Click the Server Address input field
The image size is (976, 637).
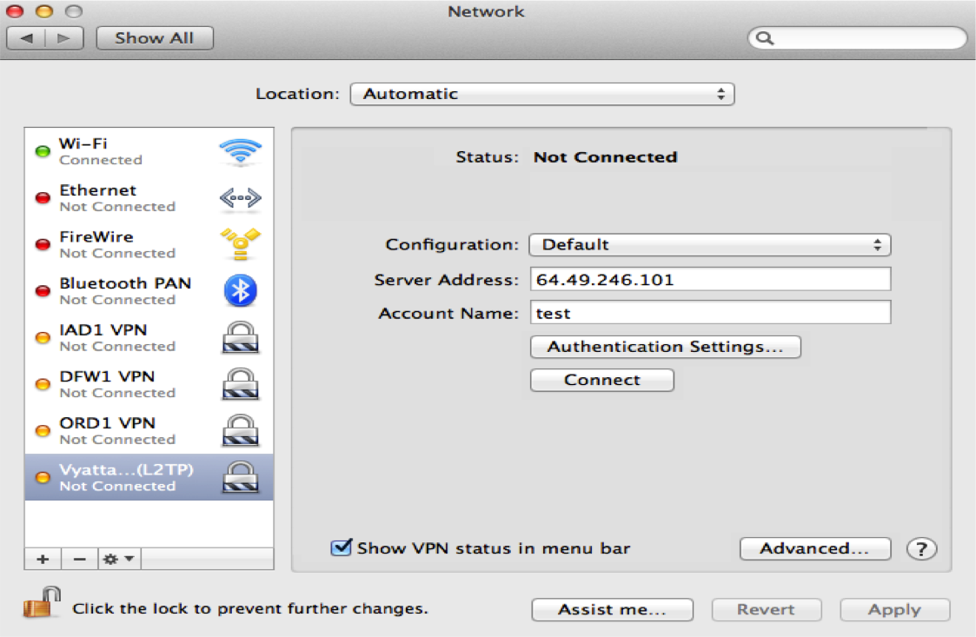point(710,279)
